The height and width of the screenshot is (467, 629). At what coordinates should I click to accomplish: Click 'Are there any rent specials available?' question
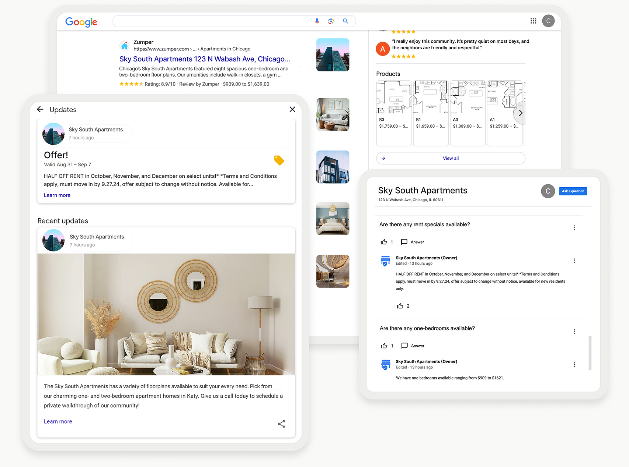pos(425,224)
